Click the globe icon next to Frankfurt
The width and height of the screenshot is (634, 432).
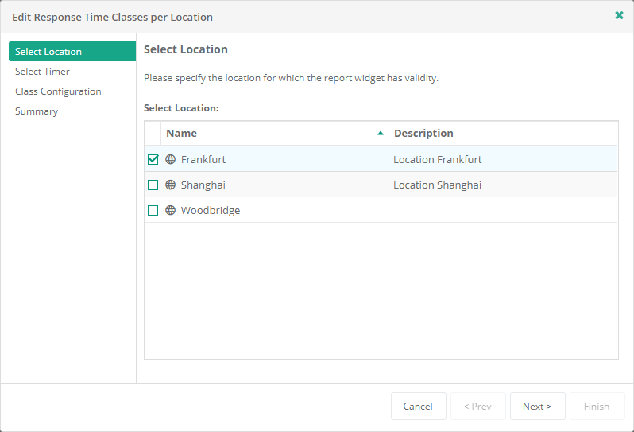click(x=170, y=159)
